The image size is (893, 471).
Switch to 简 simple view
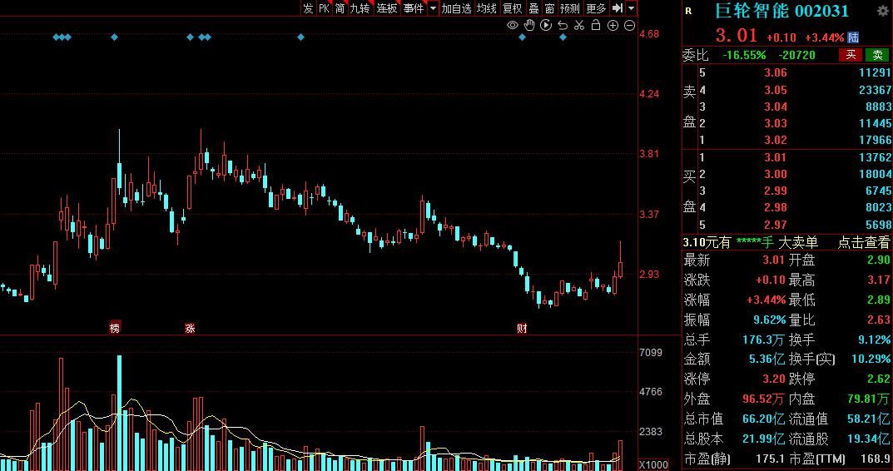tap(340, 8)
